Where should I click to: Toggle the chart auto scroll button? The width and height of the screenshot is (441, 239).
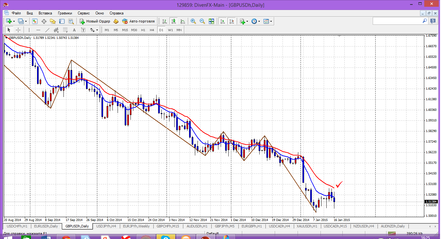click(x=222, y=21)
